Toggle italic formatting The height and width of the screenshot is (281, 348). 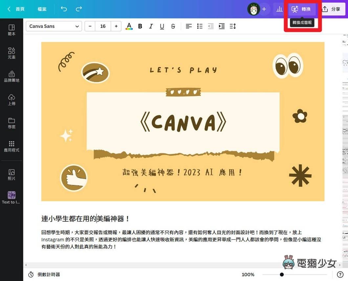pyautogui.click(x=151, y=26)
